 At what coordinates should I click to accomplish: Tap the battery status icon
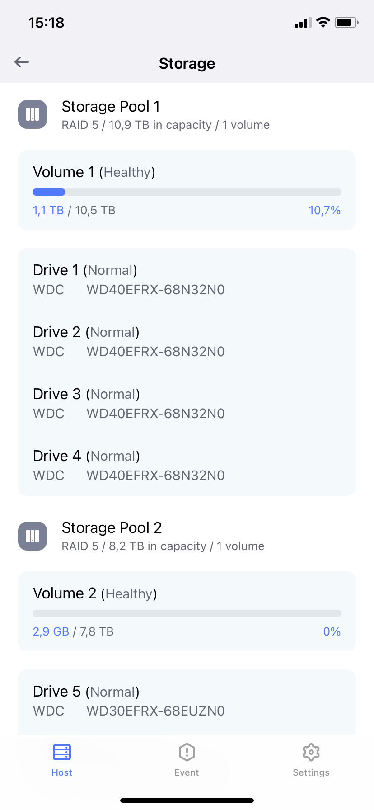point(347,23)
